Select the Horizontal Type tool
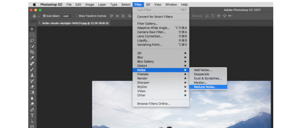This screenshot has height=128, width=285. [x=32, y=116]
